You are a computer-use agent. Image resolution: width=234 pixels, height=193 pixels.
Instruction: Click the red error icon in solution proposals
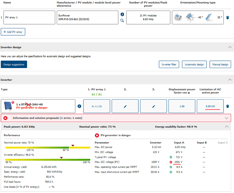click(6, 118)
